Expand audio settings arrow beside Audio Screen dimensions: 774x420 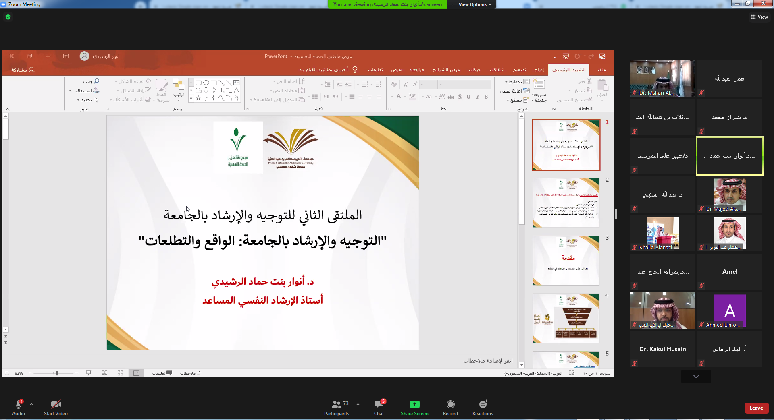(x=31, y=404)
